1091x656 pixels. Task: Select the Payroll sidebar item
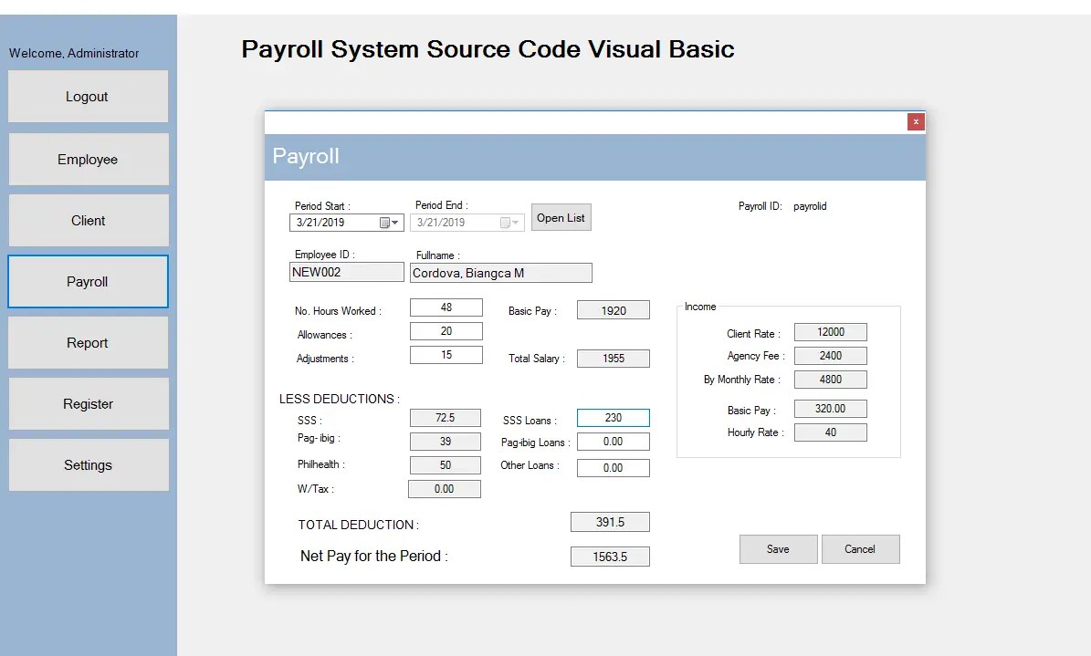coord(88,281)
